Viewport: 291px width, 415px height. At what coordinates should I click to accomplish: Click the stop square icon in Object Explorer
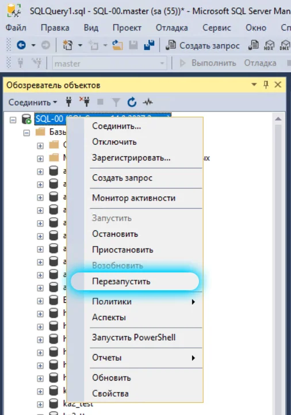[x=100, y=102]
